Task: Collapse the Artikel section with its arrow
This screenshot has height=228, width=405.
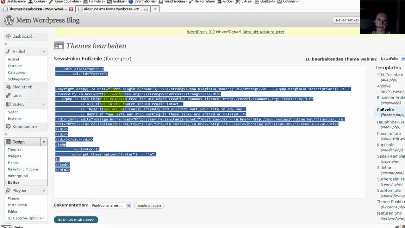Action: click(44, 52)
